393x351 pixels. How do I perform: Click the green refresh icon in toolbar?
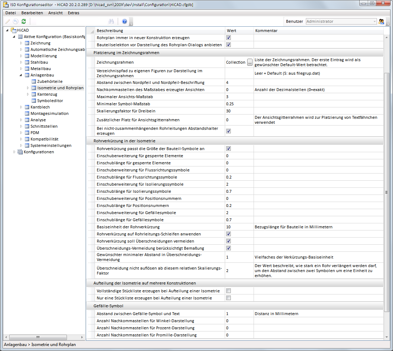click(23, 21)
